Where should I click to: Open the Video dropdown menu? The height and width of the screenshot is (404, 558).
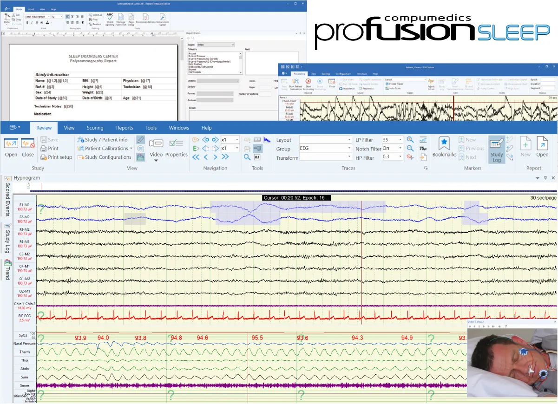(156, 160)
